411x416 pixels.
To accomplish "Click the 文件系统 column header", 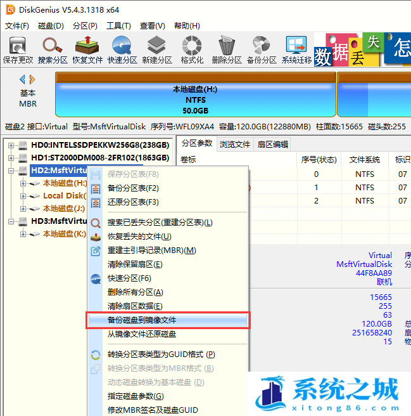I will [x=365, y=160].
